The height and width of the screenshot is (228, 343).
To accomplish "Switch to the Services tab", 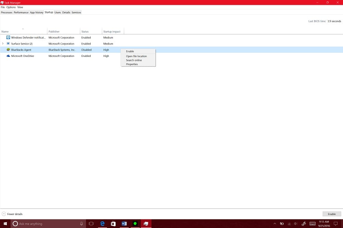I will pos(76,12).
